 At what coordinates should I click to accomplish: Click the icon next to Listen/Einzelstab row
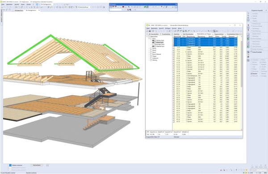point(248,52)
